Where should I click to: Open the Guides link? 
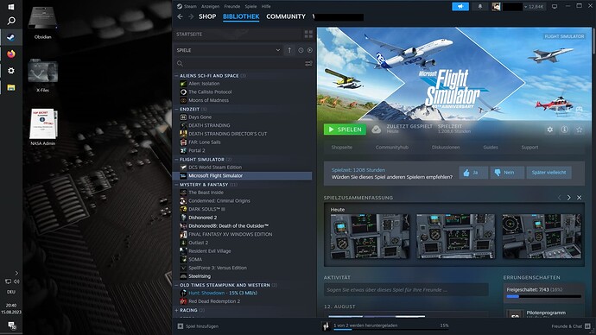pyautogui.click(x=491, y=148)
